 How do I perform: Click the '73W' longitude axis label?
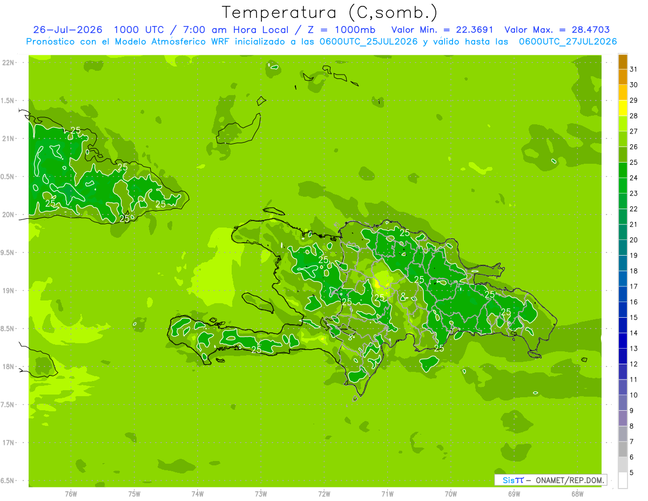(x=260, y=494)
